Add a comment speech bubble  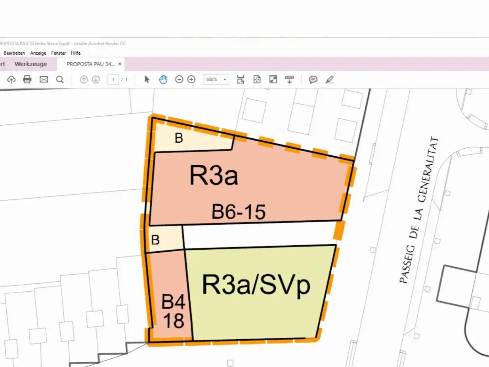point(313,80)
